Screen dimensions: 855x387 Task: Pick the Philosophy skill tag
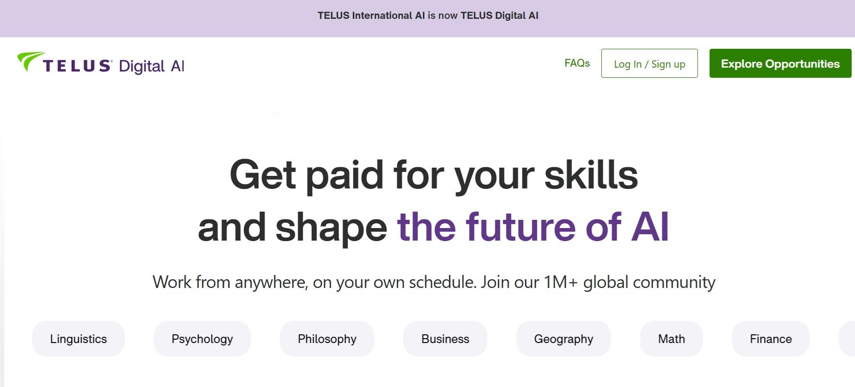point(326,339)
